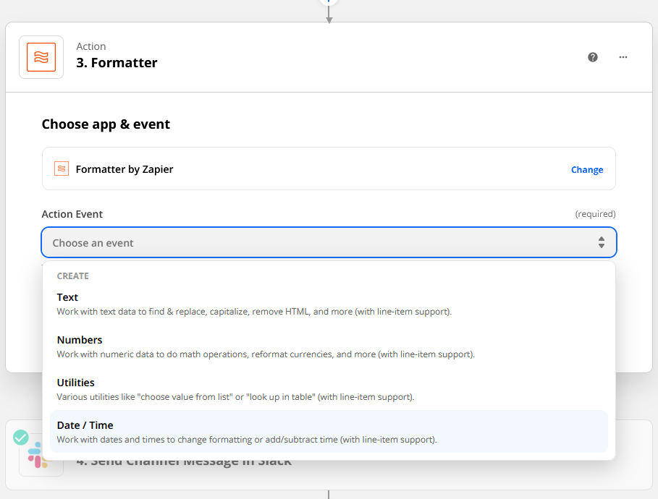Image resolution: width=658 pixels, height=499 pixels.
Task: Click the CREATE group header in list
Action: point(73,276)
